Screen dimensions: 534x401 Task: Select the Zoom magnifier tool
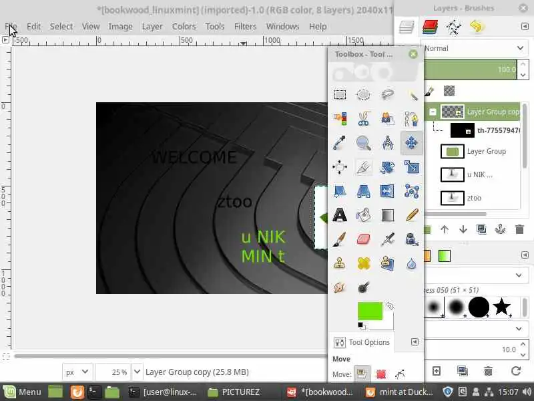click(363, 143)
